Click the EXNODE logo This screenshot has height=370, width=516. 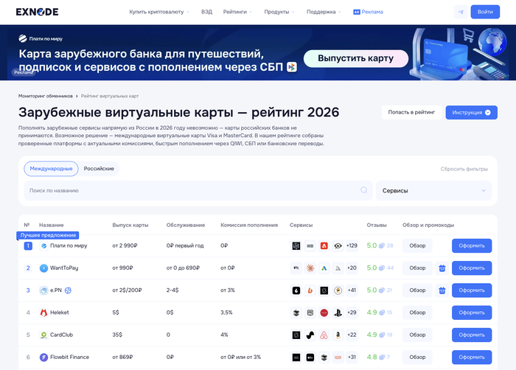click(x=37, y=12)
